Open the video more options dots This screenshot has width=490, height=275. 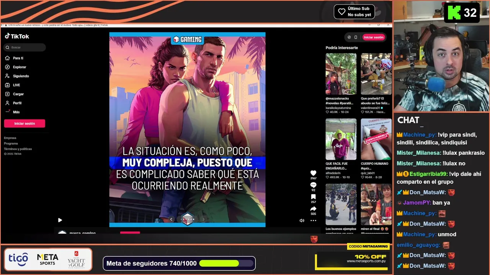[x=313, y=220]
